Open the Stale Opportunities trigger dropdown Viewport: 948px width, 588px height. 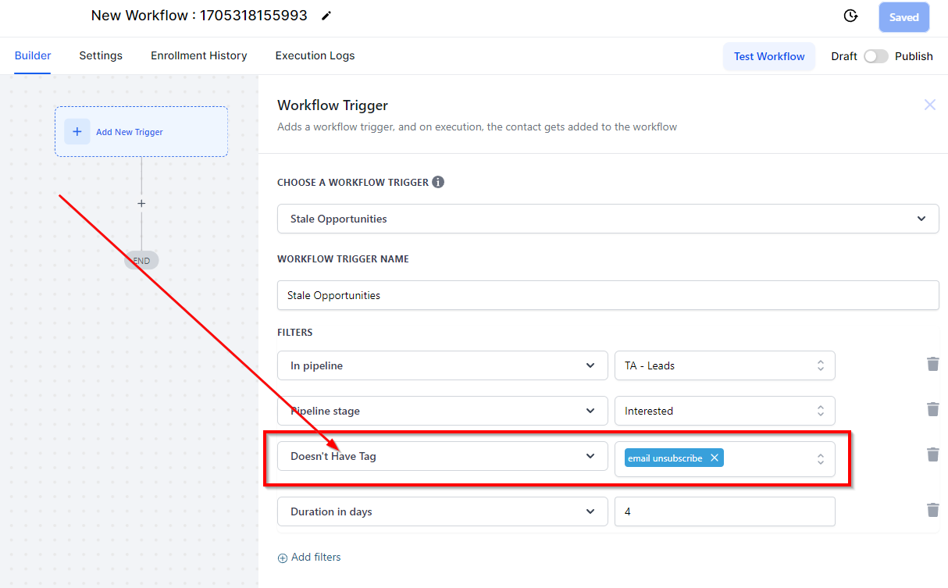[x=608, y=219]
